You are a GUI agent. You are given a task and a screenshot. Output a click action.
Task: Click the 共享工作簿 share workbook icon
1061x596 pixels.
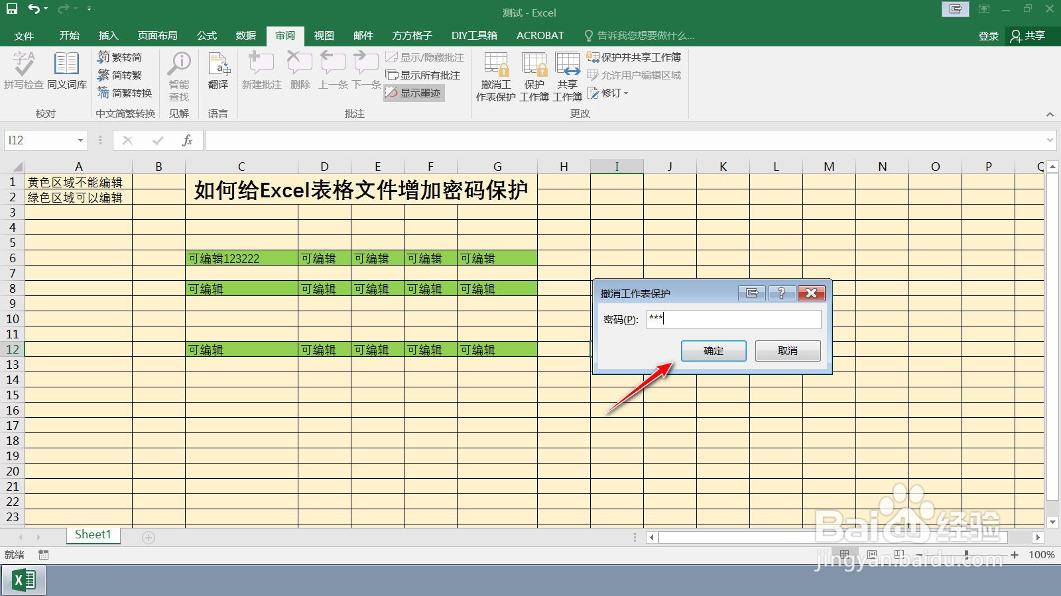[568, 73]
